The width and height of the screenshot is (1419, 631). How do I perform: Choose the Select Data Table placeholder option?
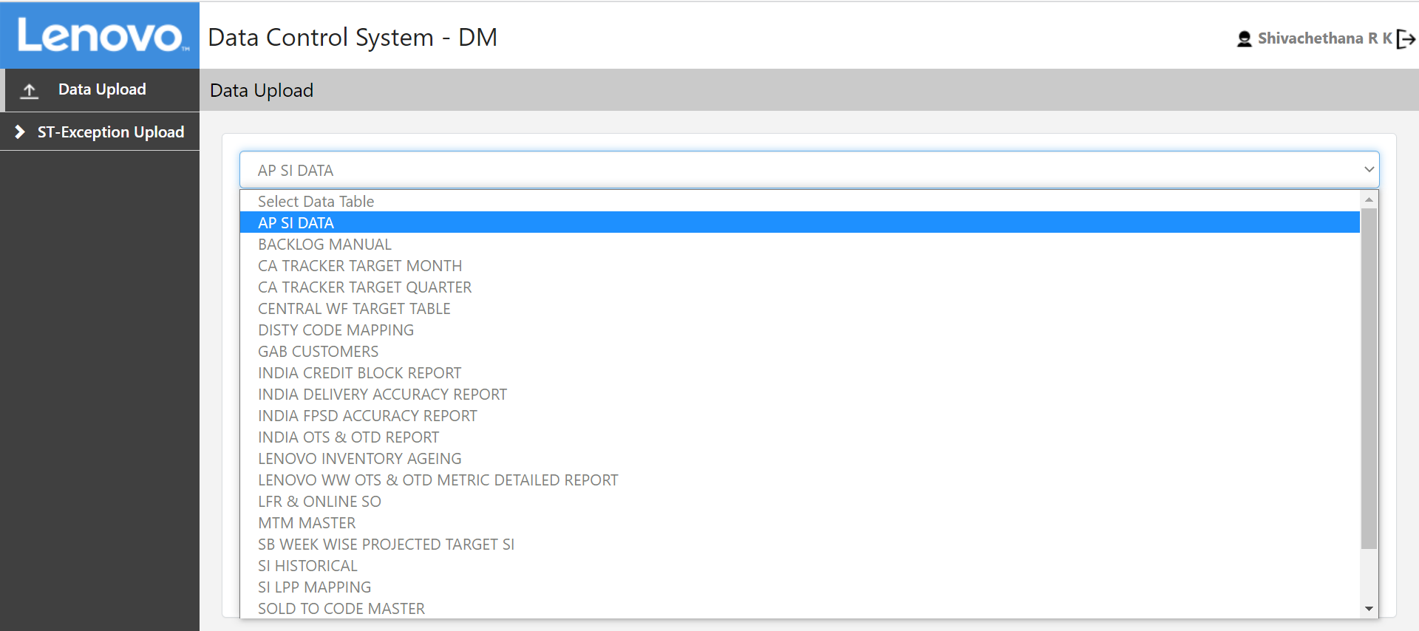[316, 202]
